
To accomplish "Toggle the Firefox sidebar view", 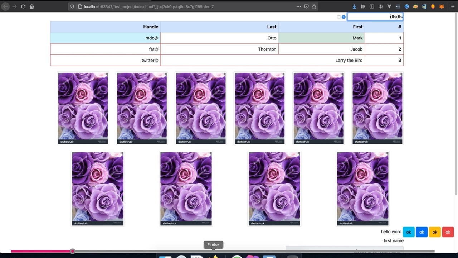I will pos(372,6).
